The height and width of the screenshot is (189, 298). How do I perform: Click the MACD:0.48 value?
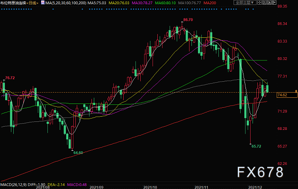[x=77, y=184]
